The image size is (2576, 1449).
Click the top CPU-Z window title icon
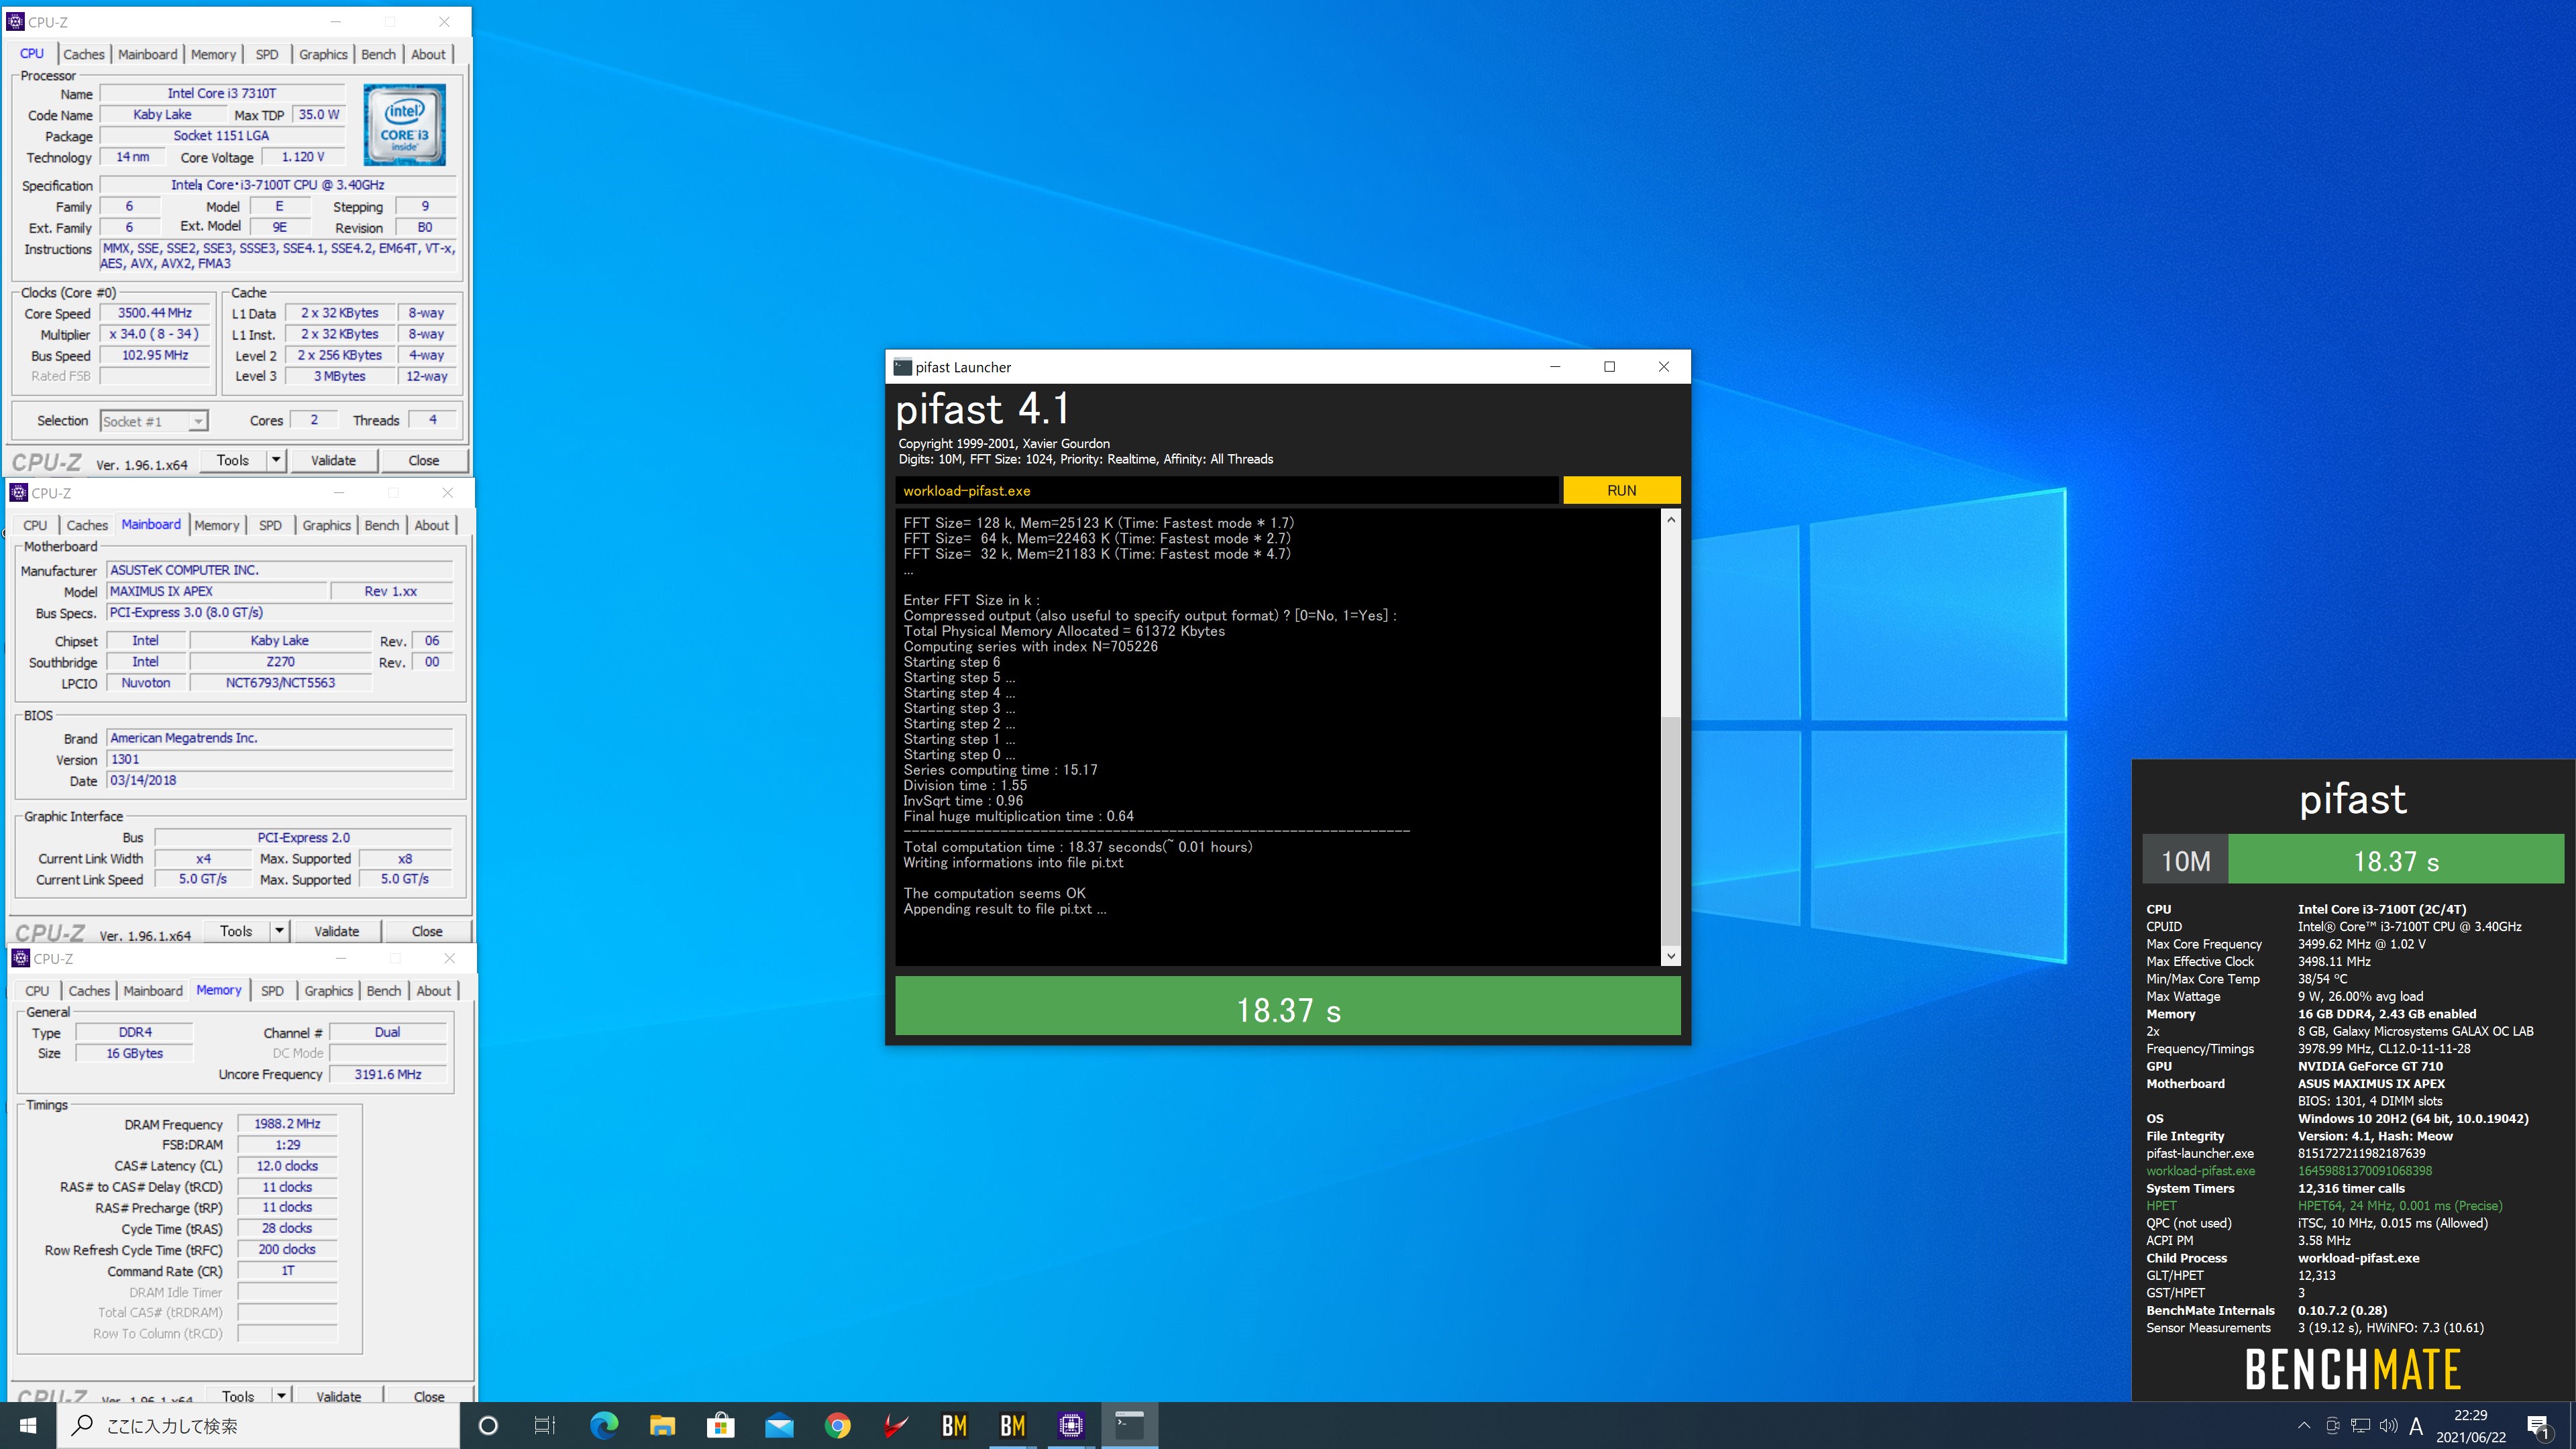coord(15,21)
